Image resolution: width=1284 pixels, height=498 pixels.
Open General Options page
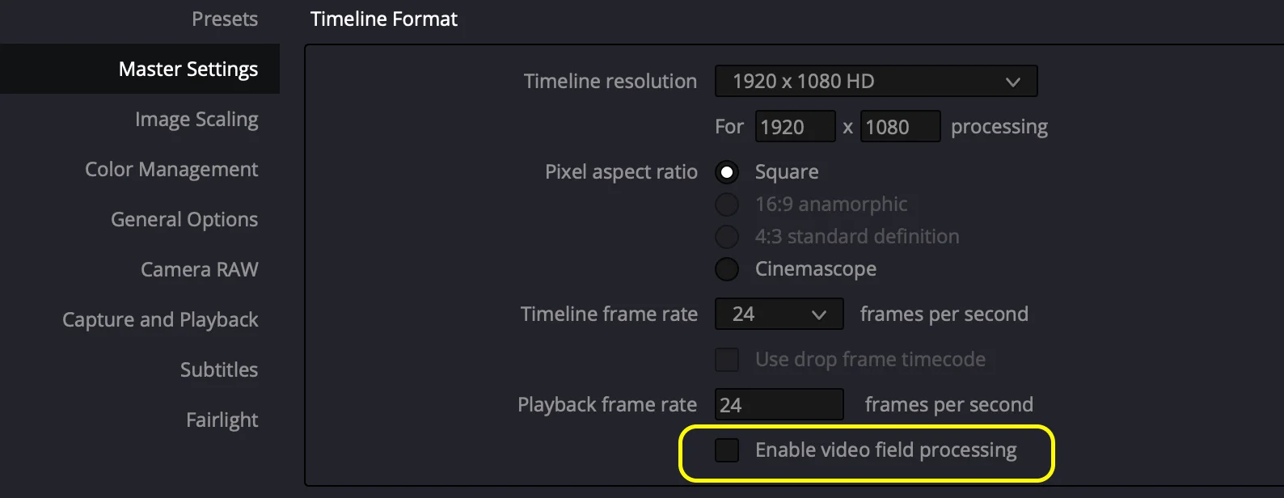coord(184,220)
